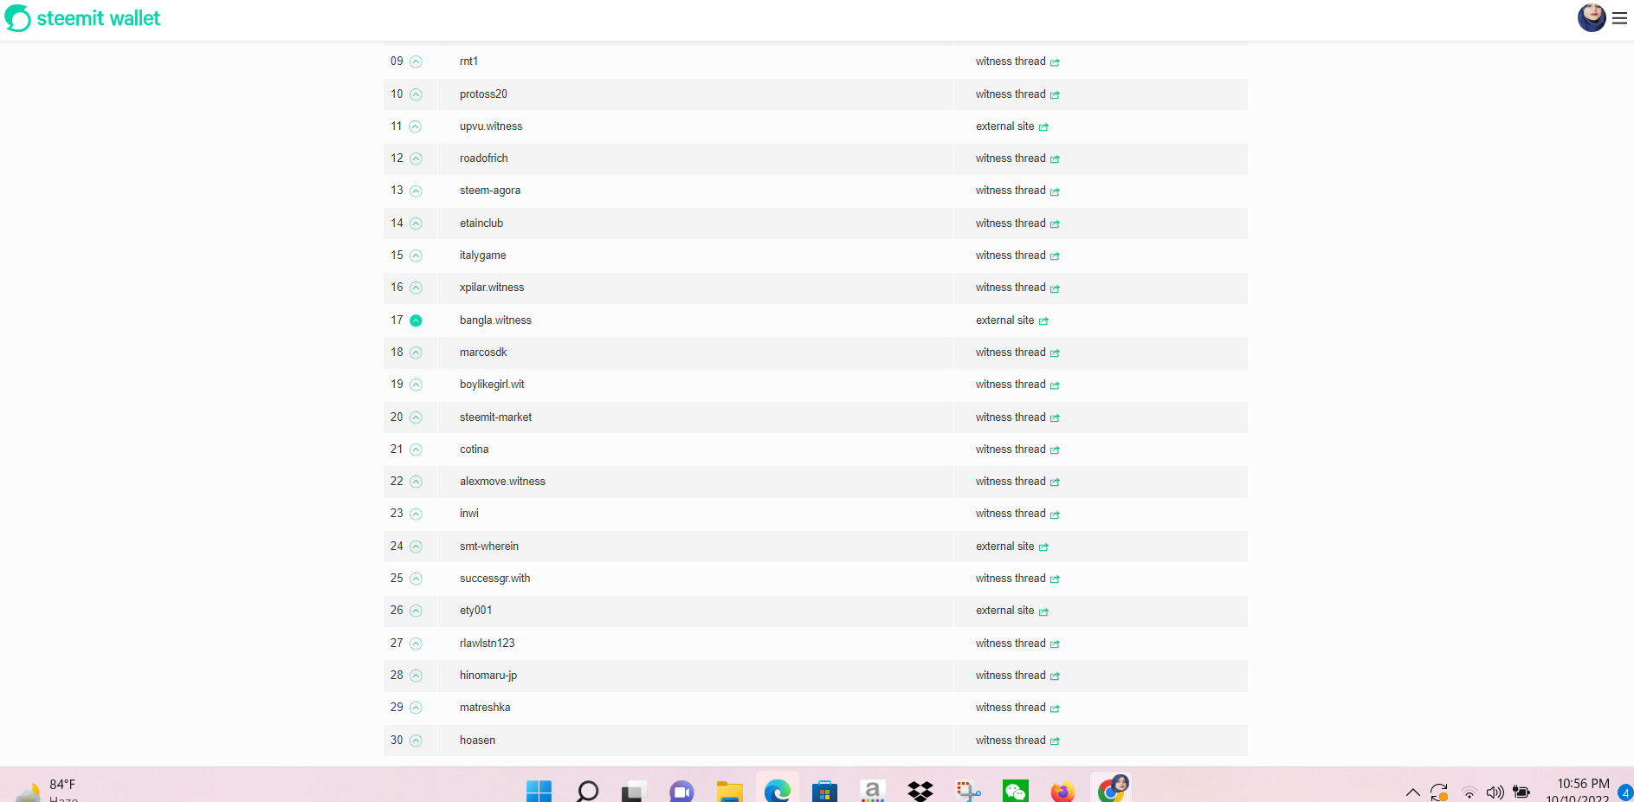Open the witness thread for steemit-market

coord(1017,417)
